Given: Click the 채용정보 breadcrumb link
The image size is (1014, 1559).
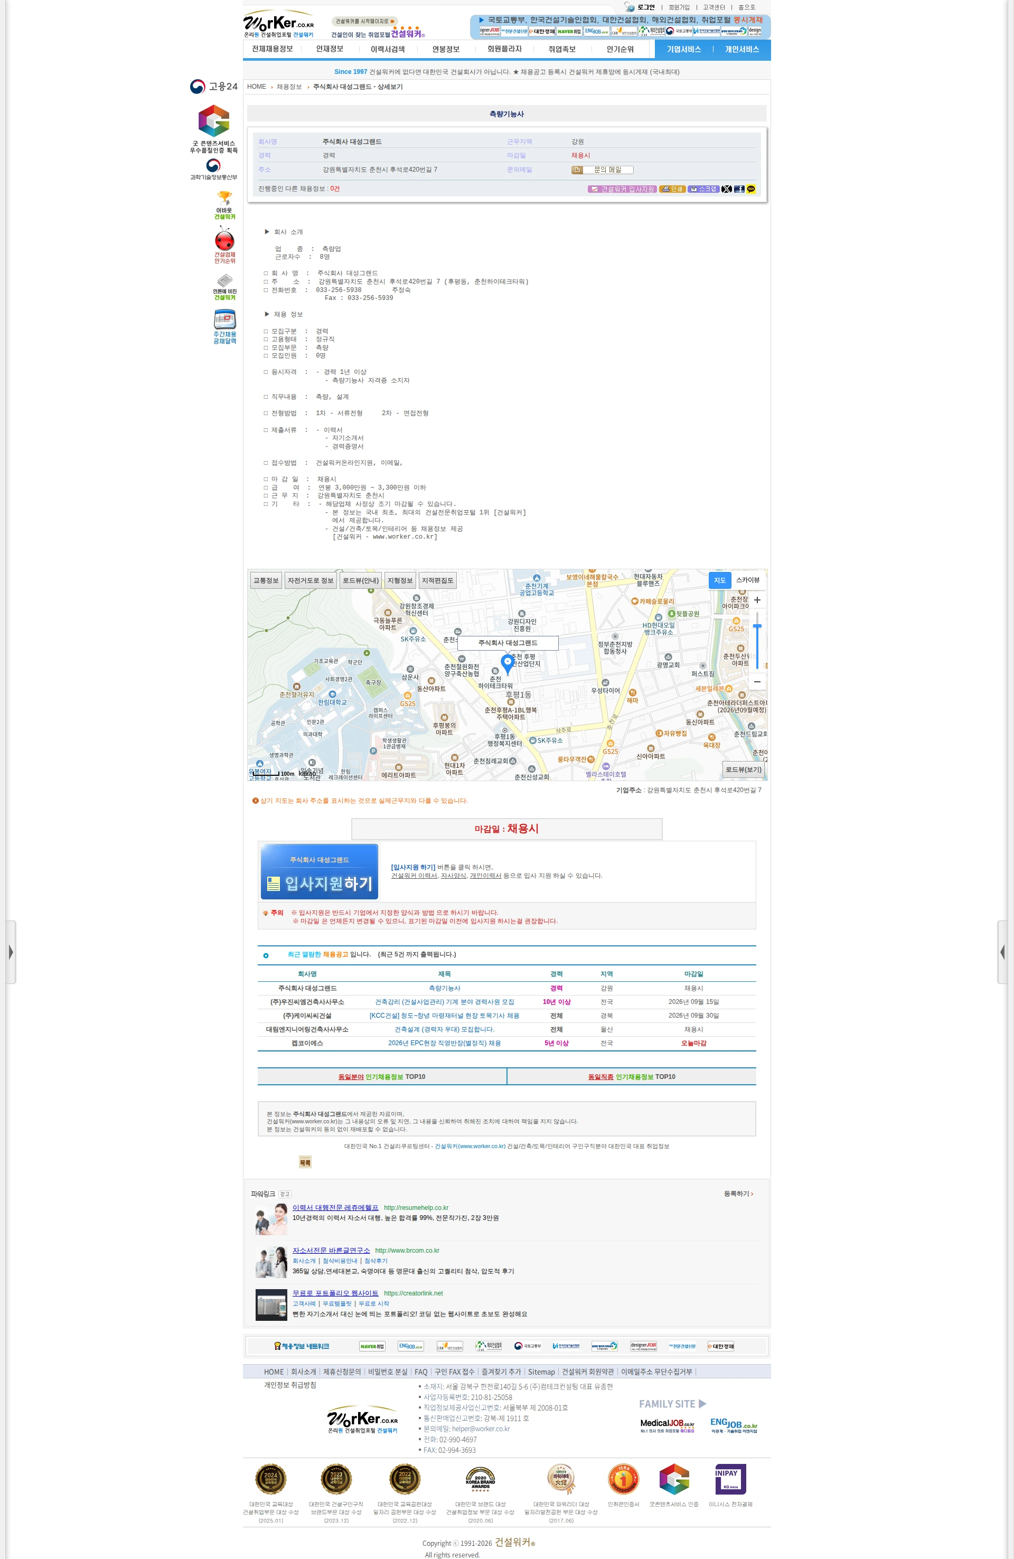Looking at the screenshot, I should [289, 87].
